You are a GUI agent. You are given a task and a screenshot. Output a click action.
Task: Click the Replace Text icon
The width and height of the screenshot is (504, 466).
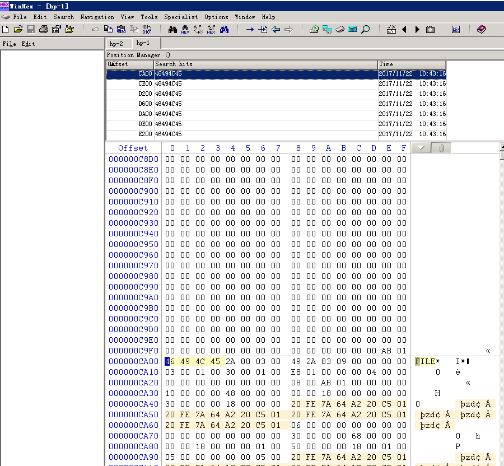[x=198, y=30]
